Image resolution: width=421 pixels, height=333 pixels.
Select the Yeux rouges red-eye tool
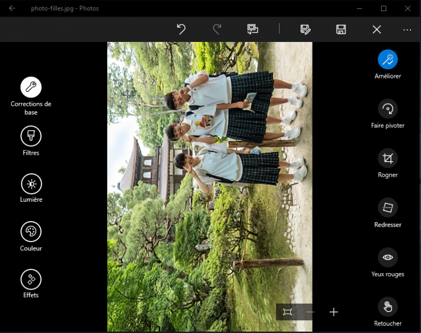(x=388, y=258)
